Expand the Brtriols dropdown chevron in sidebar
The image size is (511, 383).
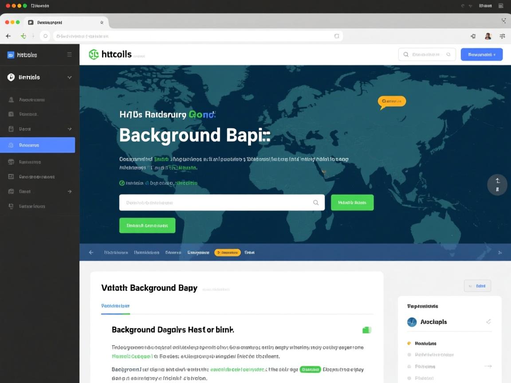click(x=69, y=77)
